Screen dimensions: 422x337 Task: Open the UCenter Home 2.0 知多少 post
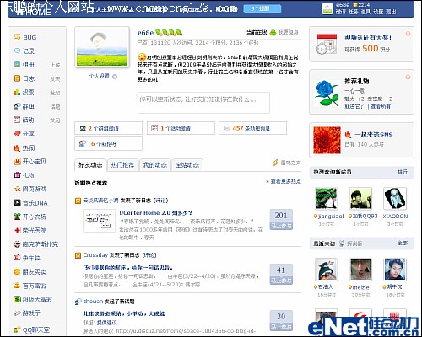(156, 213)
